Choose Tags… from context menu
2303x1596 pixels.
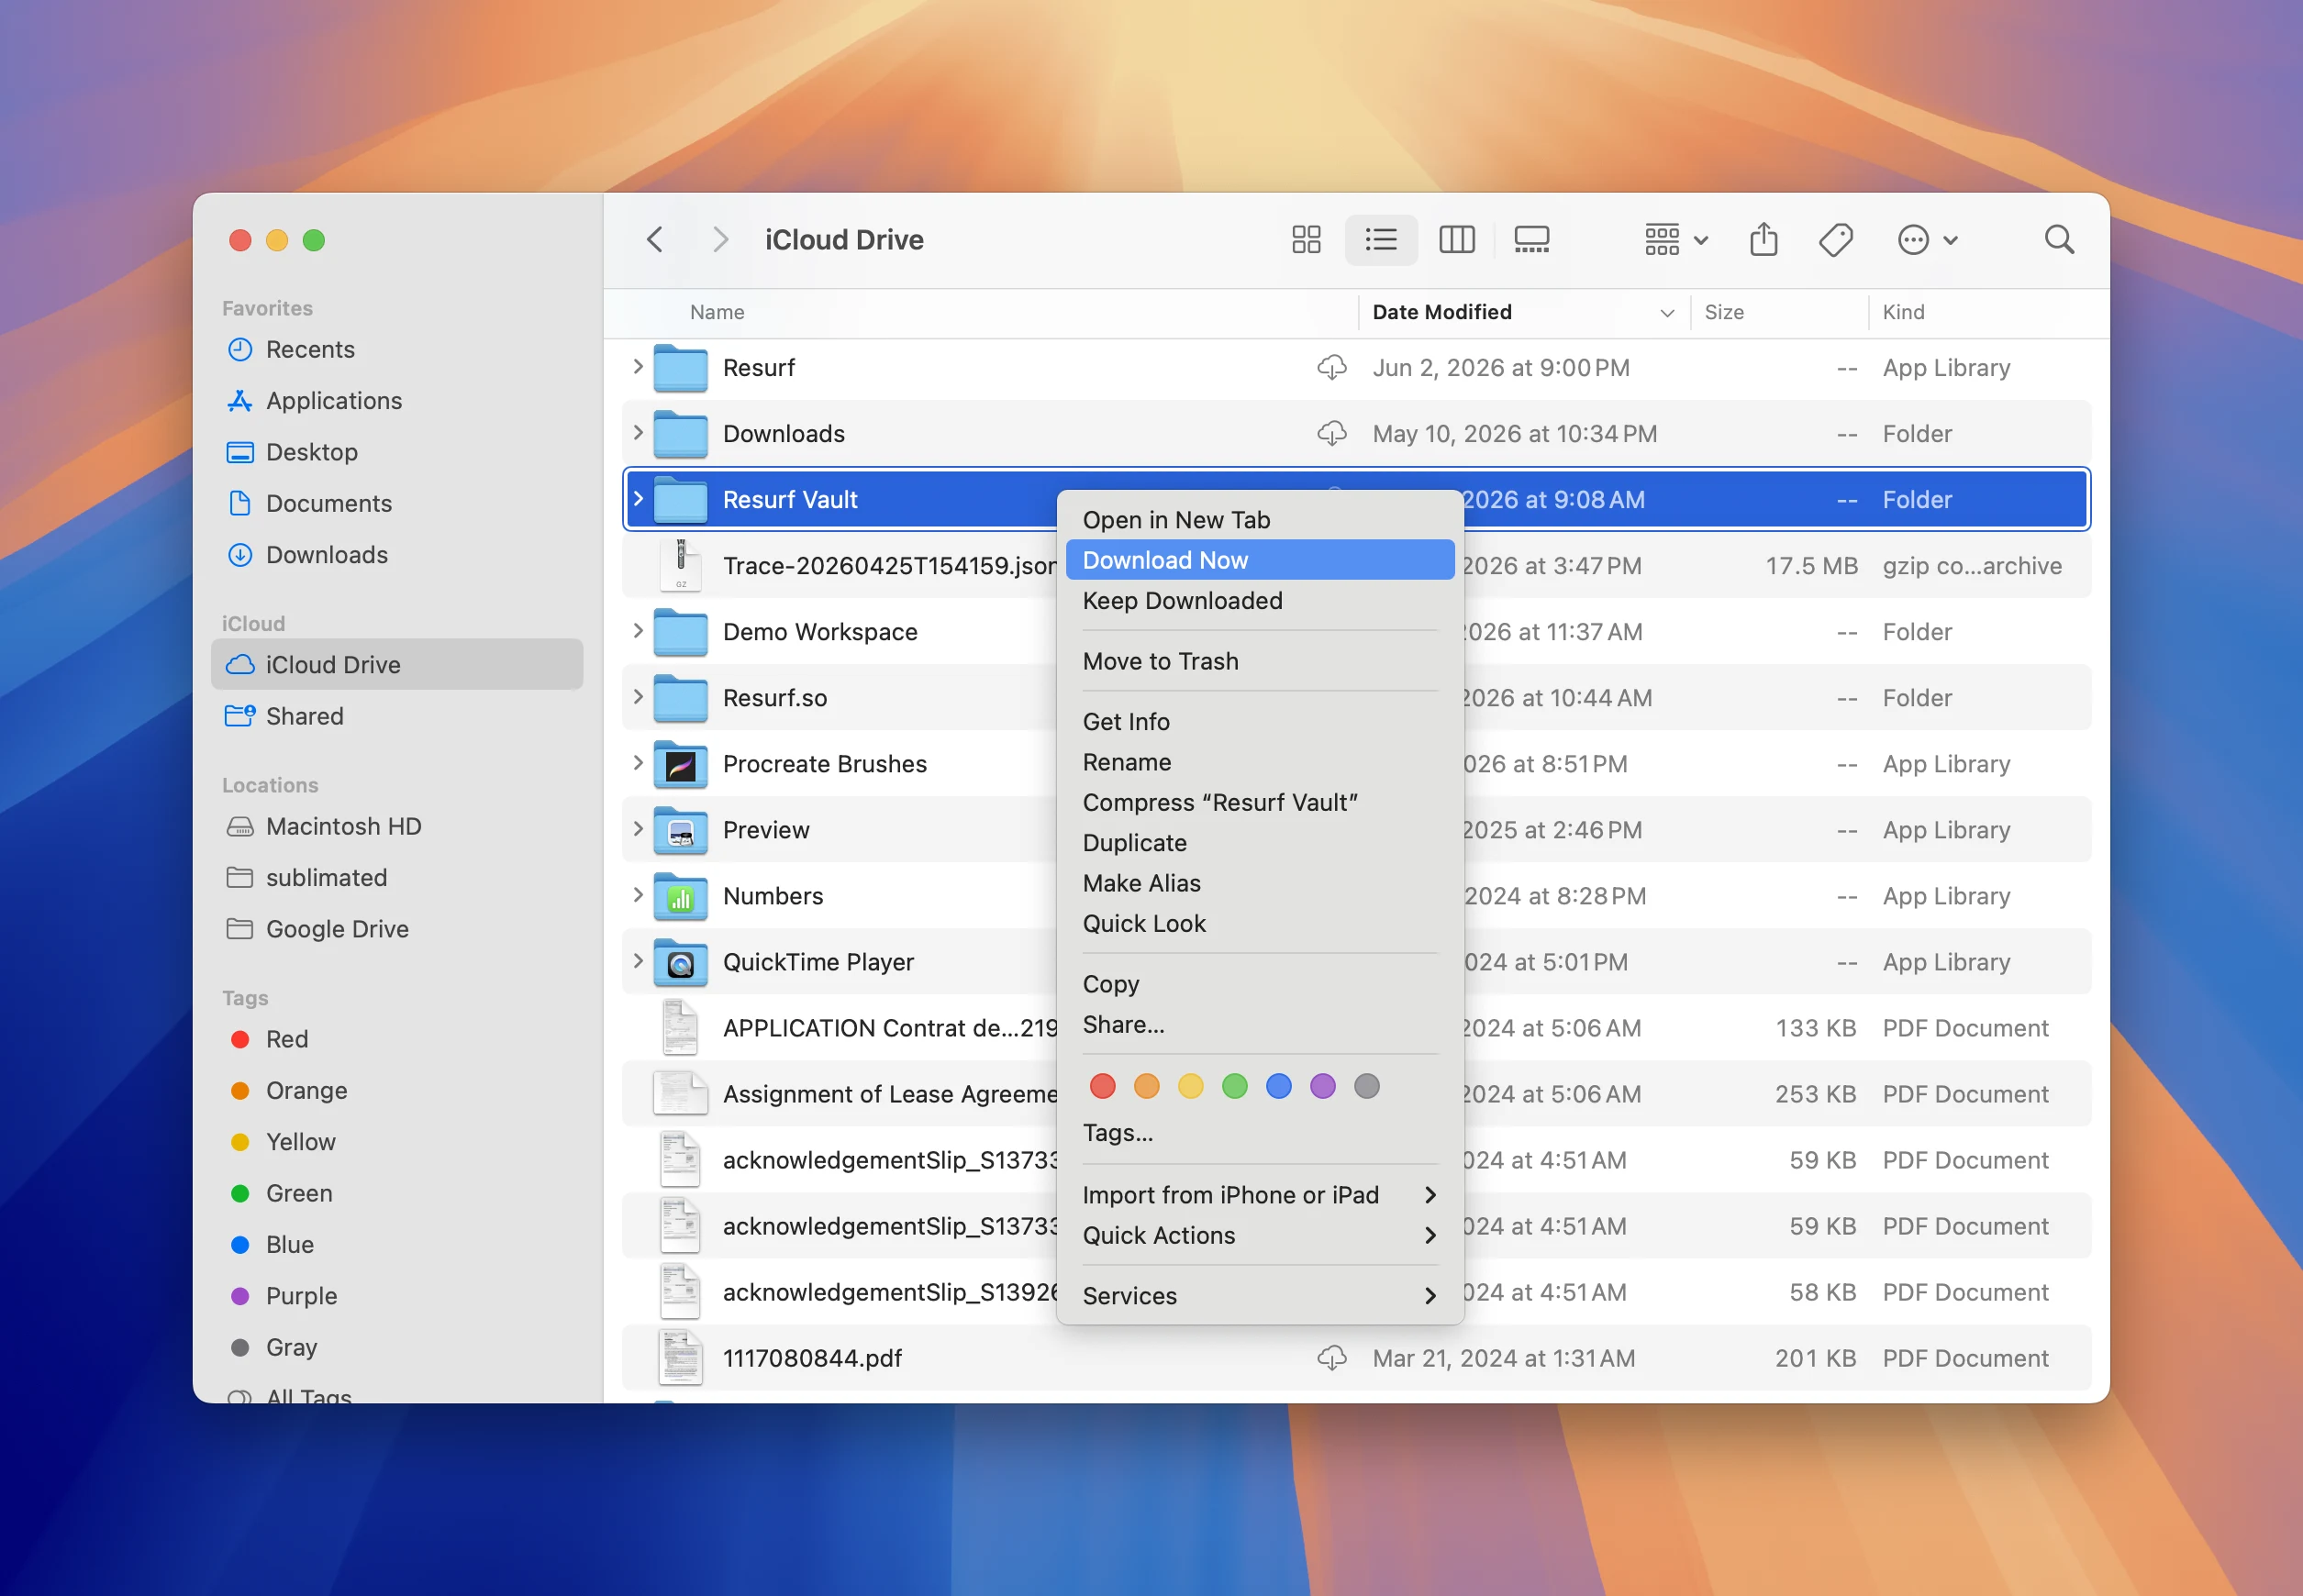tap(1261, 1133)
